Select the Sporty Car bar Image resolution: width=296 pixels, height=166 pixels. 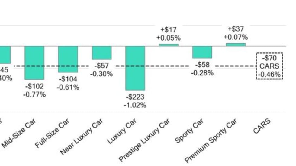pyautogui.click(x=202, y=52)
